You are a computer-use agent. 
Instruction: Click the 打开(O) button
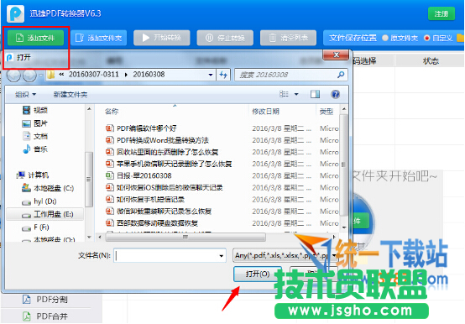pos(258,274)
